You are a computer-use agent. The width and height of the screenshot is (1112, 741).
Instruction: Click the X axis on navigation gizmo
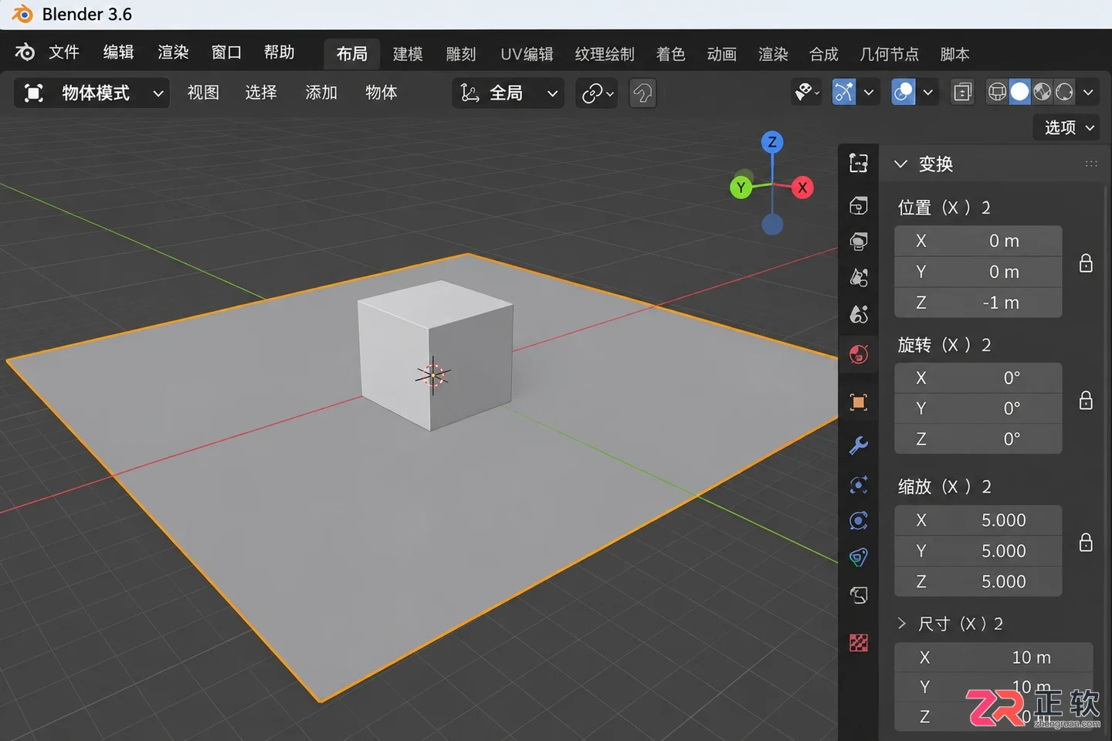click(803, 187)
